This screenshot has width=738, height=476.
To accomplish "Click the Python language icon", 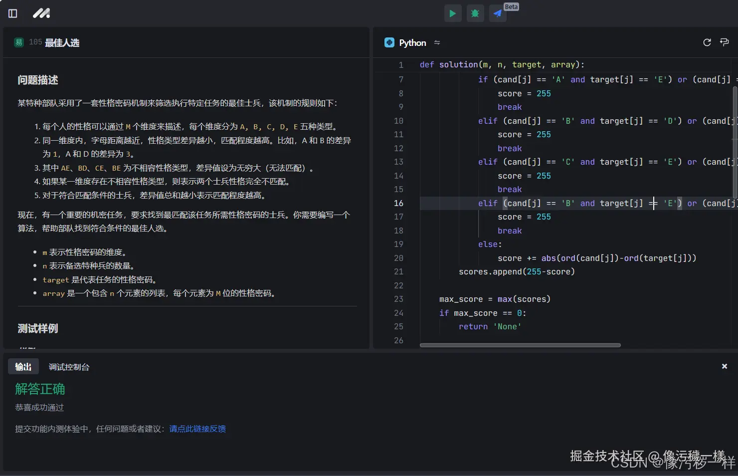I will [x=389, y=43].
